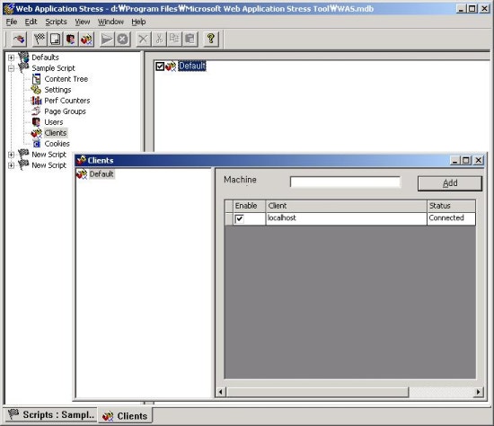Toggle the Enable checkbox for localhost
The height and width of the screenshot is (426, 494).
click(240, 218)
